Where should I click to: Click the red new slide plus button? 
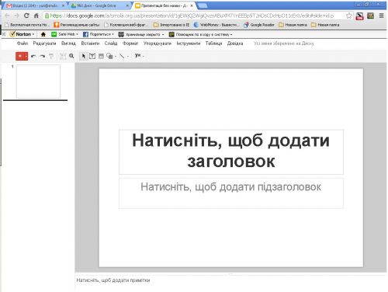20,56
